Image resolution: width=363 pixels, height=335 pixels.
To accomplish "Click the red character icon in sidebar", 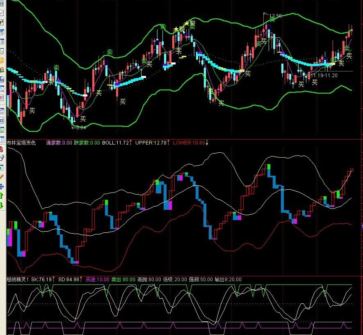I will 2,149.
